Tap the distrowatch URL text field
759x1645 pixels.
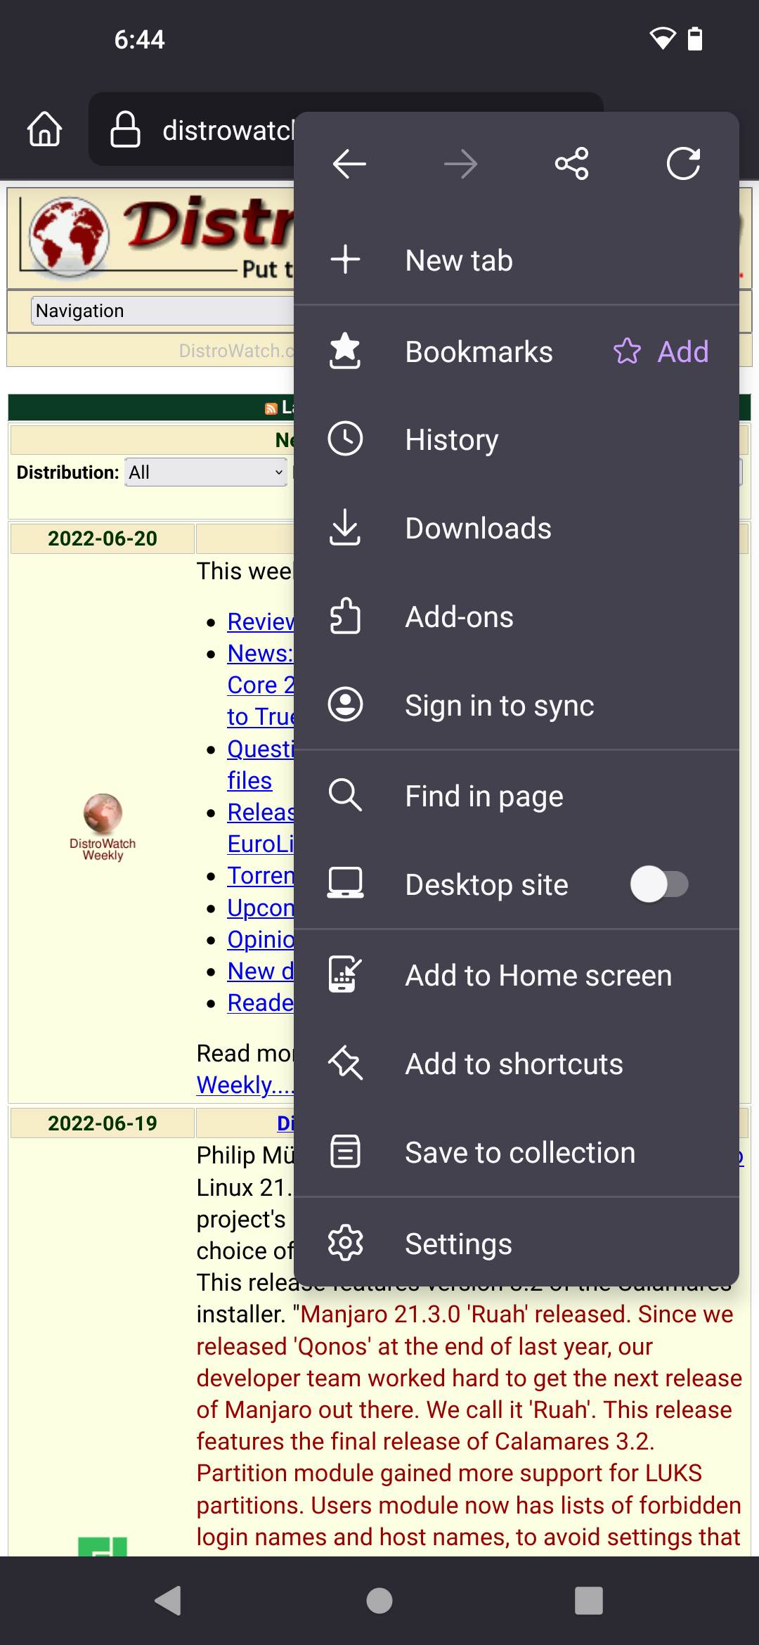tap(228, 130)
